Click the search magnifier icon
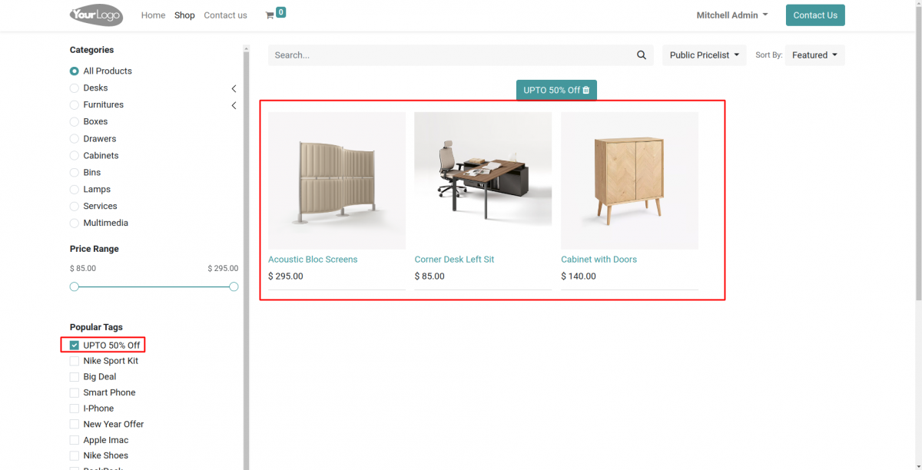This screenshot has height=470, width=922. [x=642, y=55]
